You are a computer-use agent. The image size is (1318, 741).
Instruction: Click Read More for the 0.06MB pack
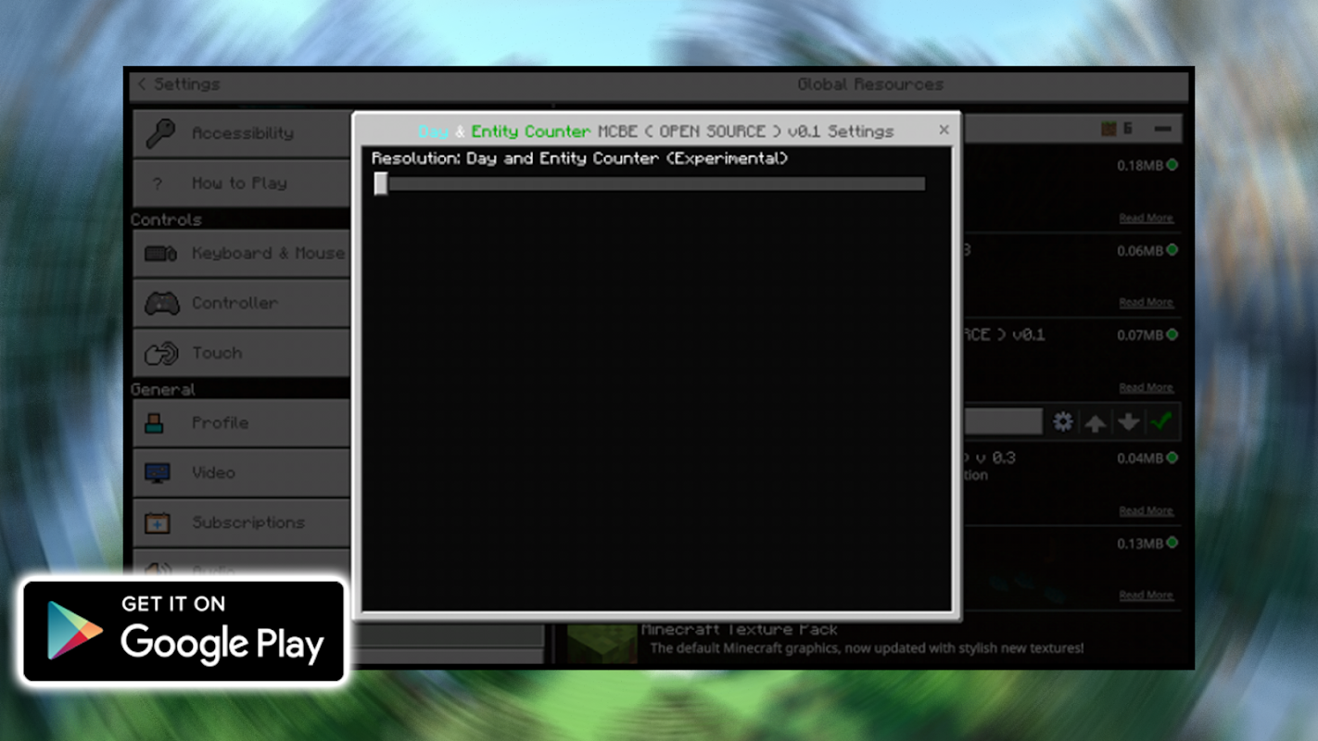[1146, 303]
